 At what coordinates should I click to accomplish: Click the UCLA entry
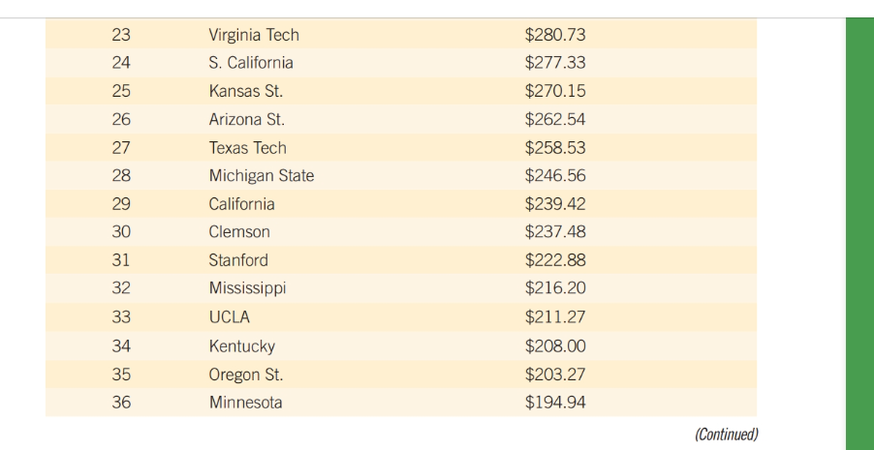coord(229,316)
